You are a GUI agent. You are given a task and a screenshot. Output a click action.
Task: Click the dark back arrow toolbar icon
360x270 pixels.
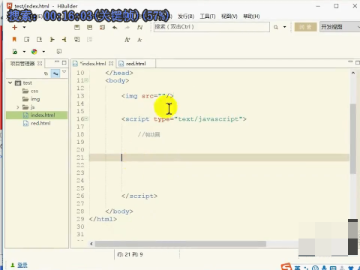[x=115, y=27]
